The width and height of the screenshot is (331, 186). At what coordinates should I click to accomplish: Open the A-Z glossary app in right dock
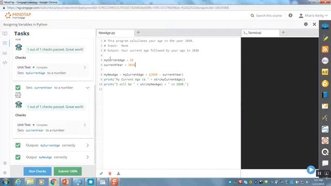325,72
